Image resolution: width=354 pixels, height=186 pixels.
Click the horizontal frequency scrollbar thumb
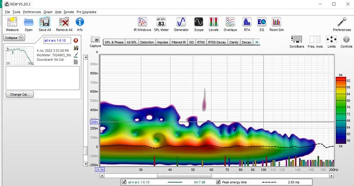[x=184, y=176]
